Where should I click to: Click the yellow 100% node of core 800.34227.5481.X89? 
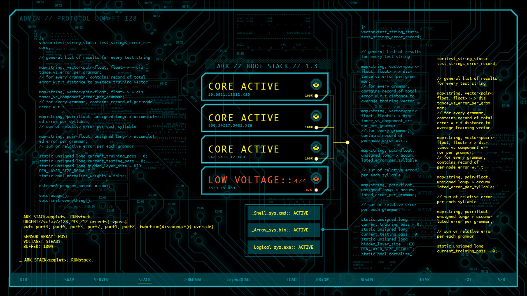click(x=316, y=127)
